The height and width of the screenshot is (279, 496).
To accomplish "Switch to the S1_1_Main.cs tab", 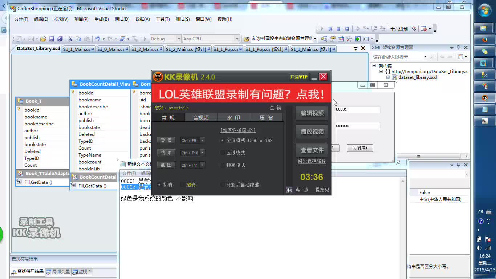I will 78,49.
